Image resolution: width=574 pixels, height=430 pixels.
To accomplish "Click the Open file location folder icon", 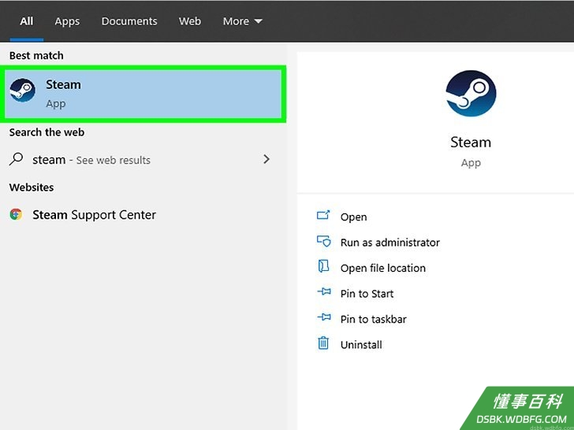I will click(x=323, y=266).
